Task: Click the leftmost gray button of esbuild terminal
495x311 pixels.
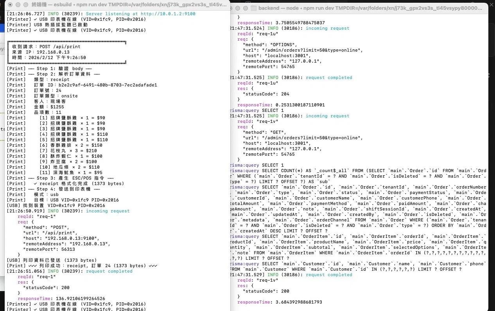Action: (x=10, y=5)
